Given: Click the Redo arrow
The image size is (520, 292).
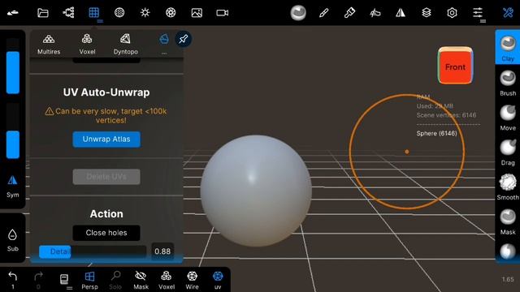Looking at the screenshot, I should click(38, 280).
